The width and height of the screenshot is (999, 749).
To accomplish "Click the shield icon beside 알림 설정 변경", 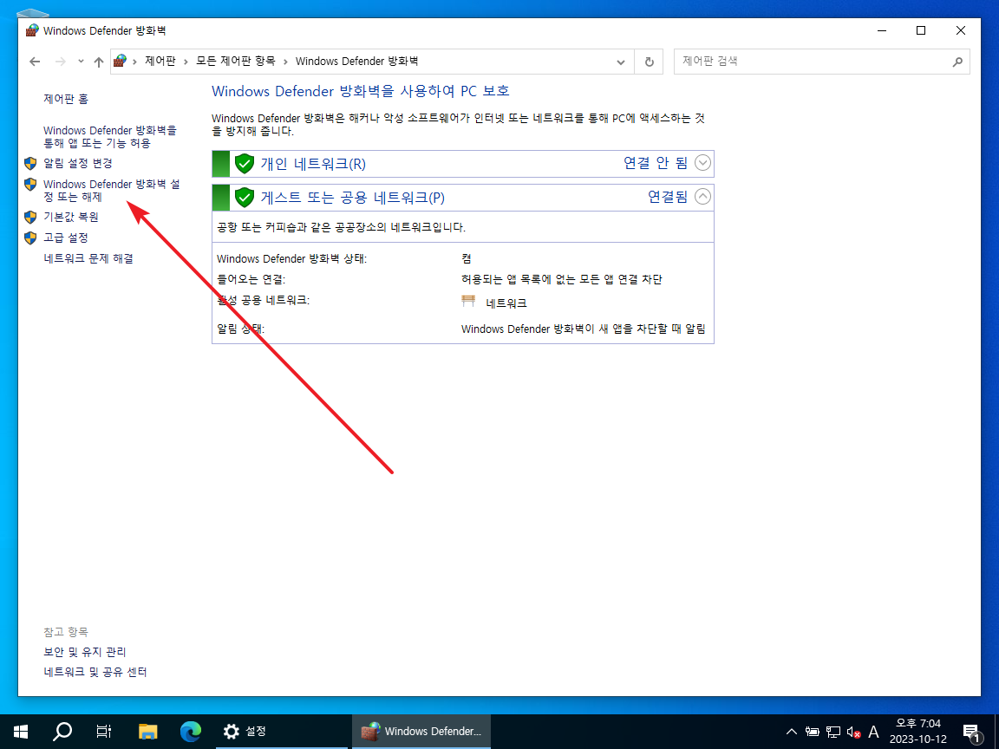I will coord(30,163).
